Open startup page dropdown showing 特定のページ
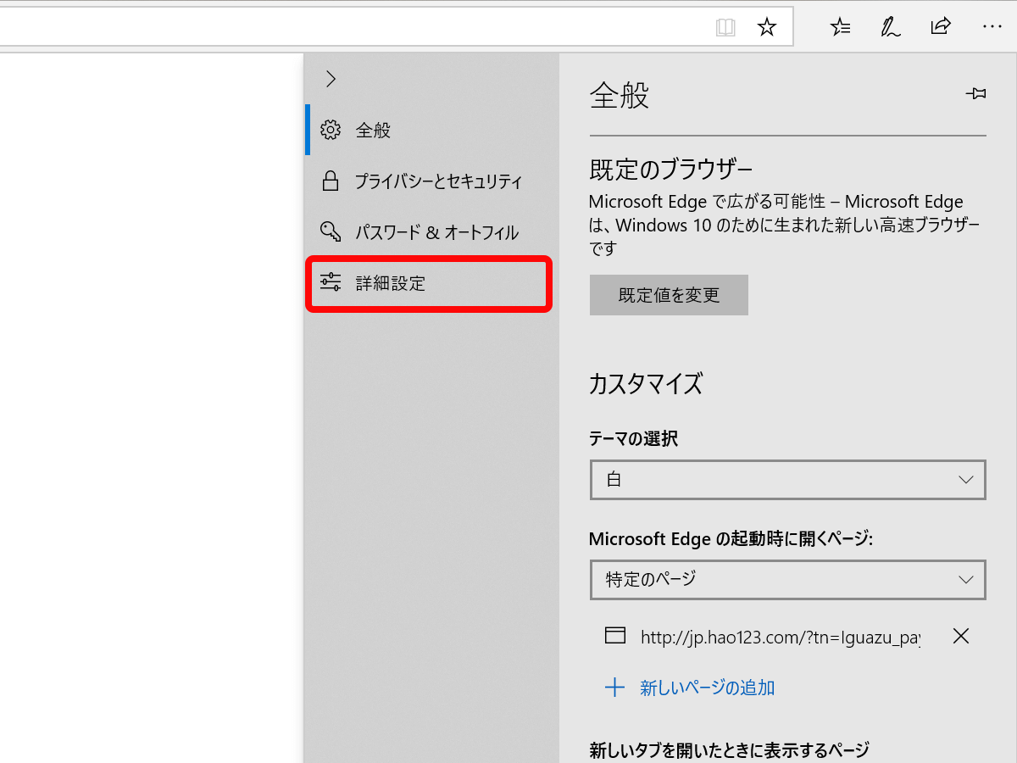The height and width of the screenshot is (763, 1017). 787,580
